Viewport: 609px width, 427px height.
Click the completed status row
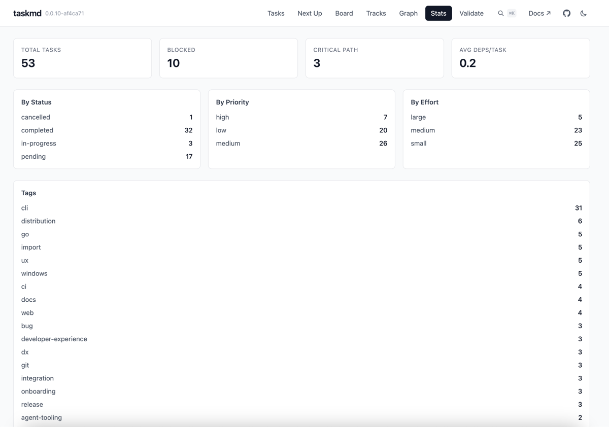tap(107, 130)
